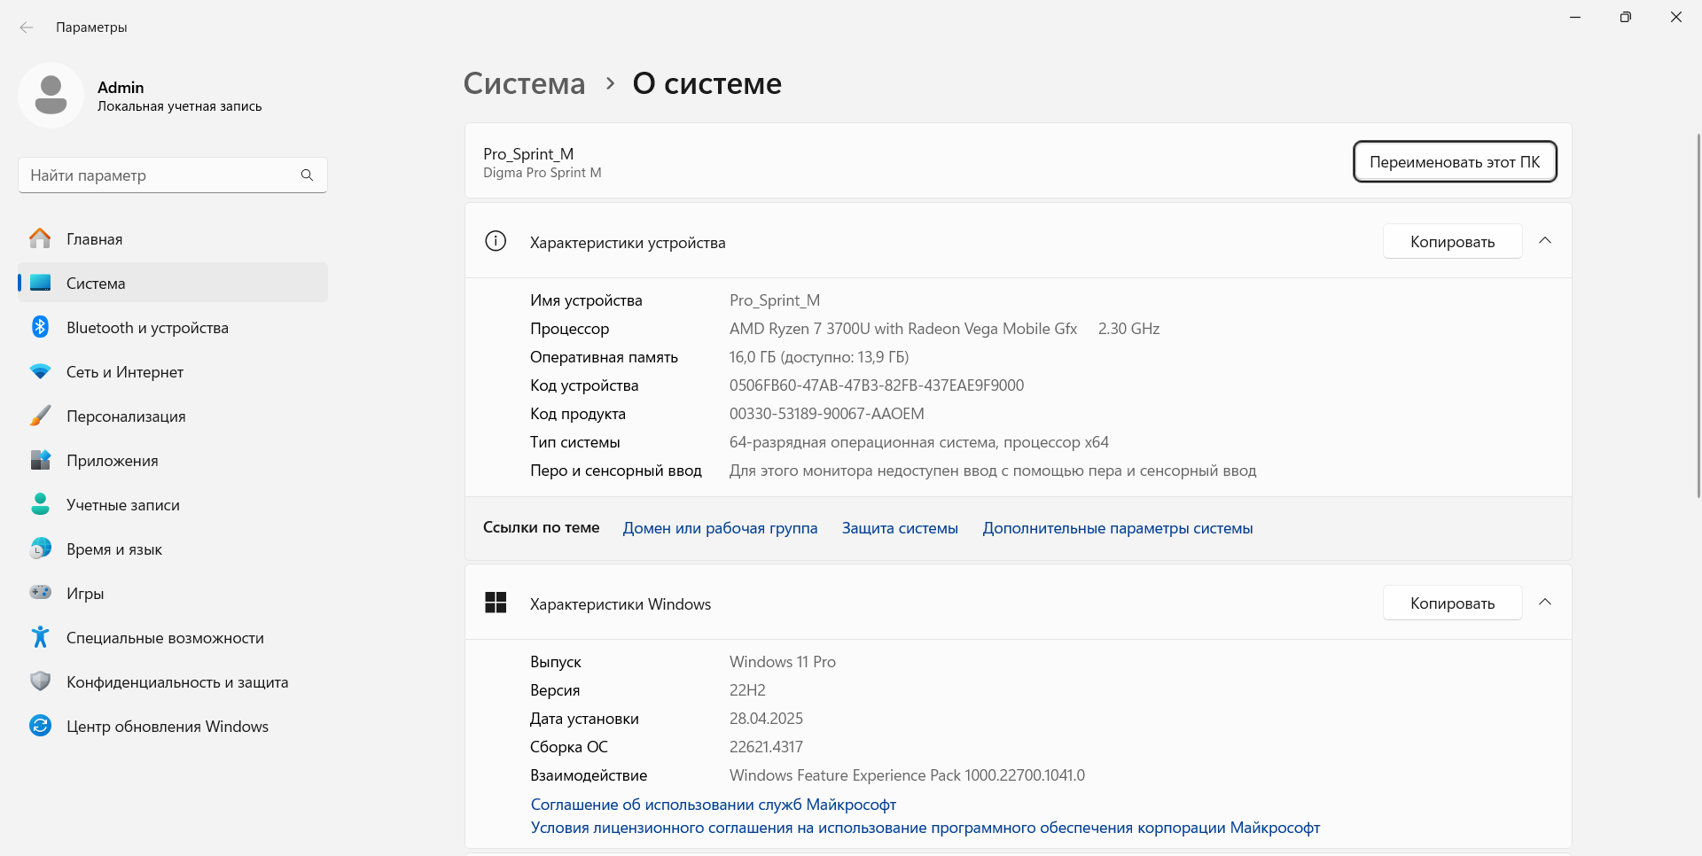The height and width of the screenshot is (856, 1702).
Task: Click the Bluetooth icon in sidebar
Action: coord(40,327)
